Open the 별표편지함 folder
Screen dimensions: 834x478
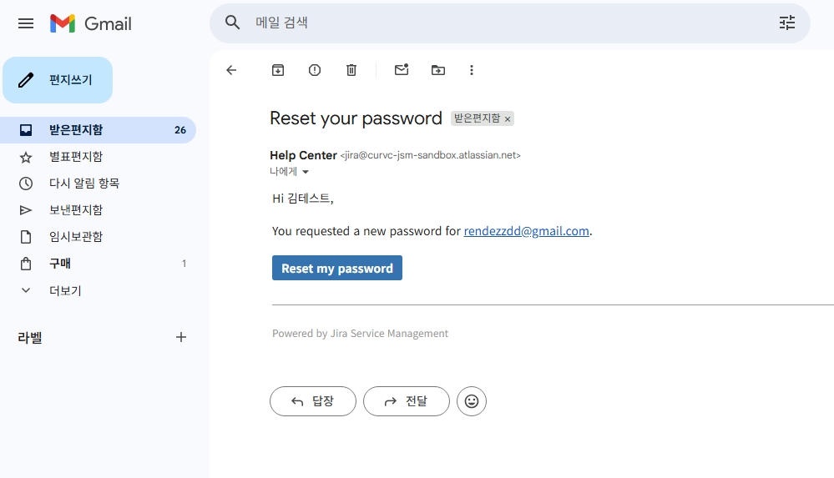(x=75, y=157)
